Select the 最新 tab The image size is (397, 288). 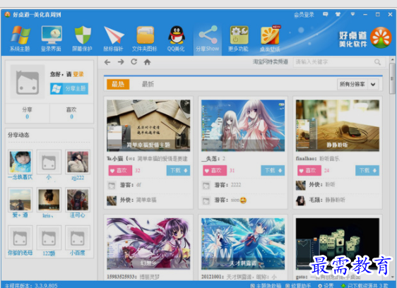148,84
